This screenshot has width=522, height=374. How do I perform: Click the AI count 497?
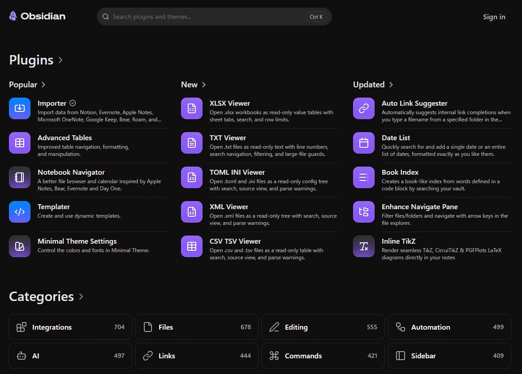(119, 356)
